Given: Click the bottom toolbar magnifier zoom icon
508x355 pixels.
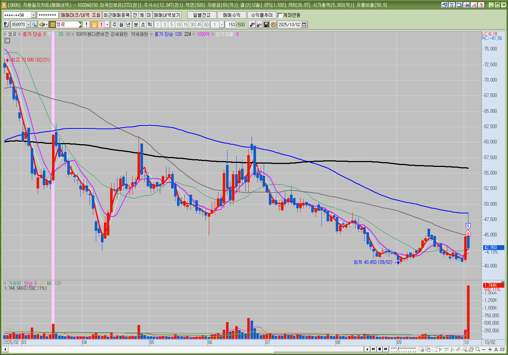Looking at the screenshot, I should click(478, 349).
